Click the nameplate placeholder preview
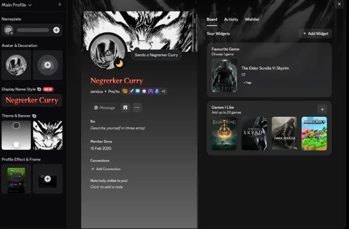 tap(33, 30)
